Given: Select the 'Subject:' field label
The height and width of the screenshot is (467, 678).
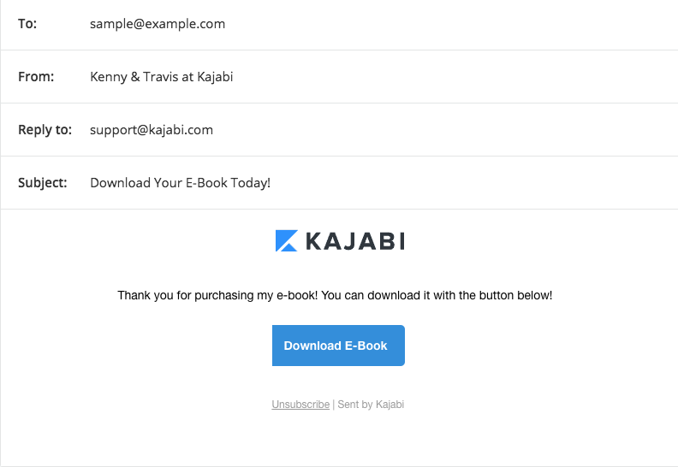Looking at the screenshot, I should point(43,183).
